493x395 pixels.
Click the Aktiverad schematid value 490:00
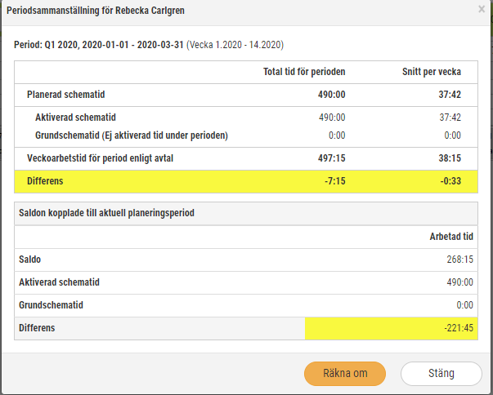332,118
